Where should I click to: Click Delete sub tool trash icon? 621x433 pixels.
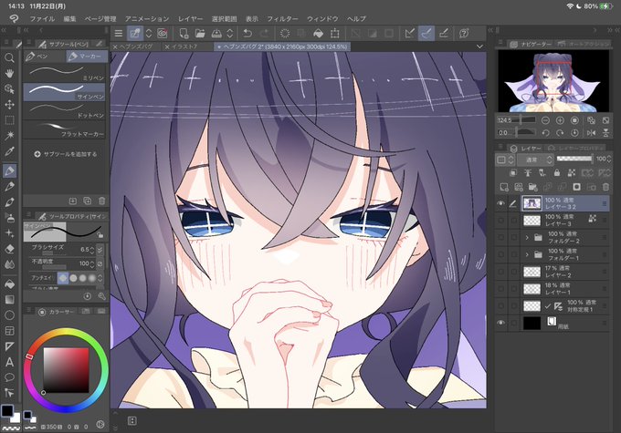(x=101, y=201)
